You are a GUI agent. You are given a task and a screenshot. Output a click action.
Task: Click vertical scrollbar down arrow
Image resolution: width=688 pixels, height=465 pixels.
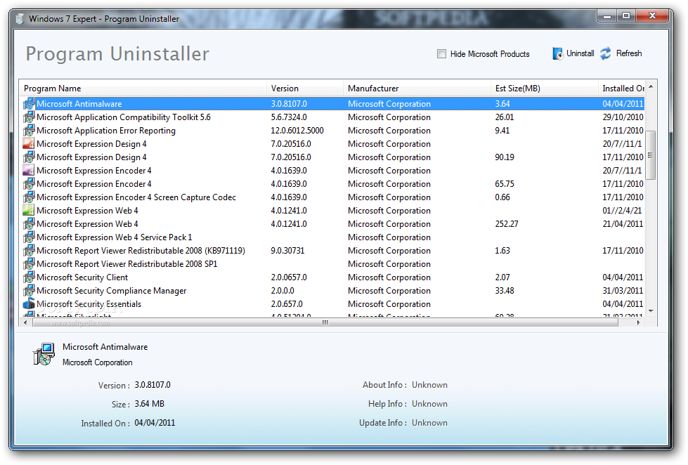click(x=651, y=310)
